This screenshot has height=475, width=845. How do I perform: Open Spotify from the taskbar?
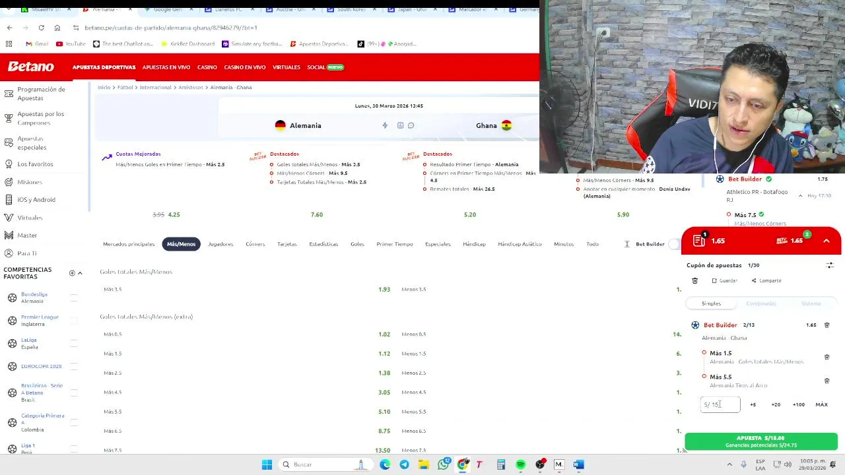coord(520,464)
